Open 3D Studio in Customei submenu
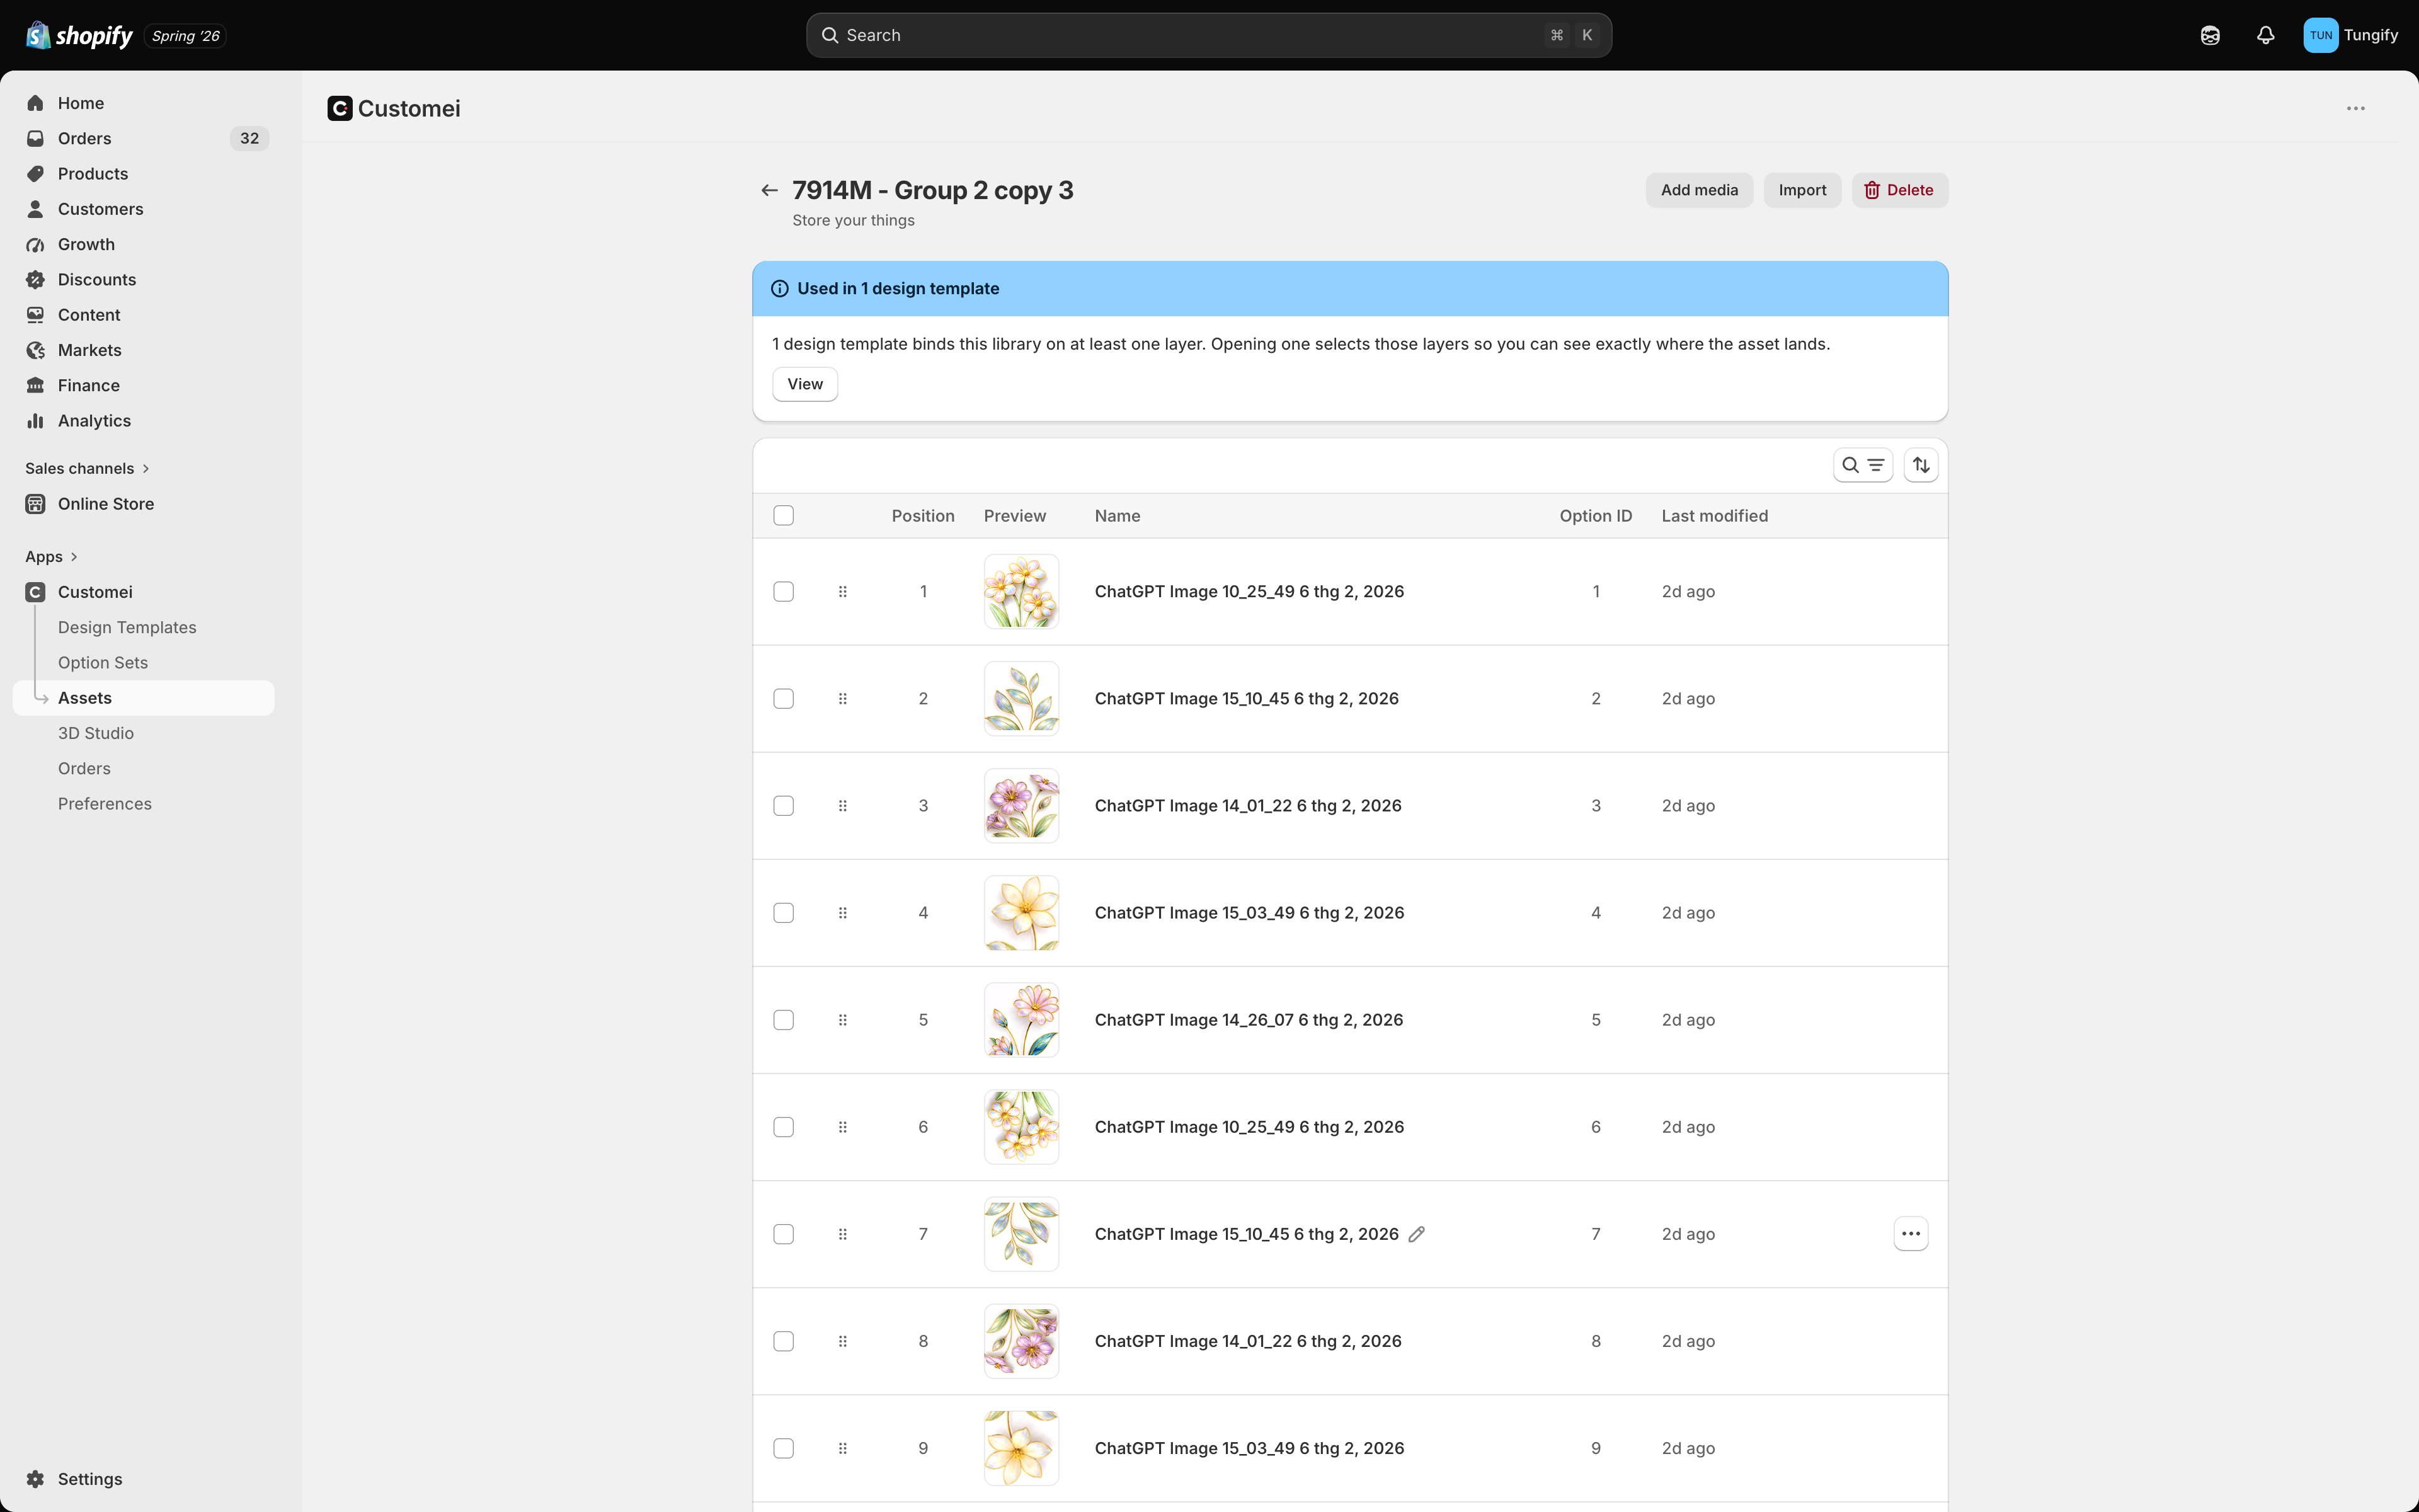This screenshot has height=1512, width=2419. [x=96, y=733]
